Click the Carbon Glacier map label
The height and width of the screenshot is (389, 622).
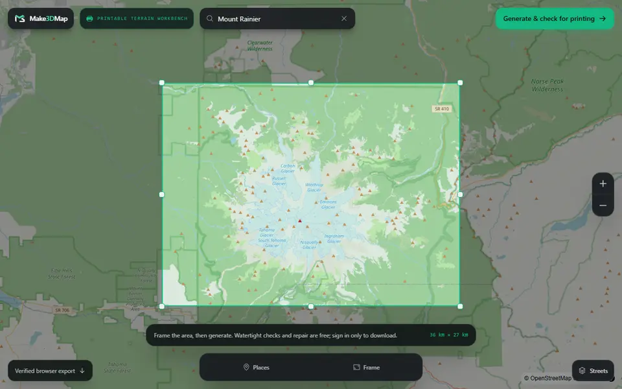click(288, 169)
